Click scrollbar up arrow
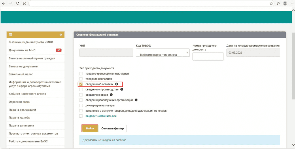The image size is (295, 149). (293, 10)
